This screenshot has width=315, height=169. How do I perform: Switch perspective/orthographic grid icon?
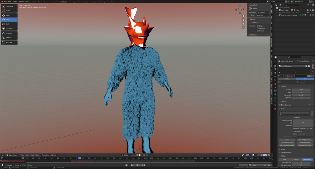[x=243, y=27]
